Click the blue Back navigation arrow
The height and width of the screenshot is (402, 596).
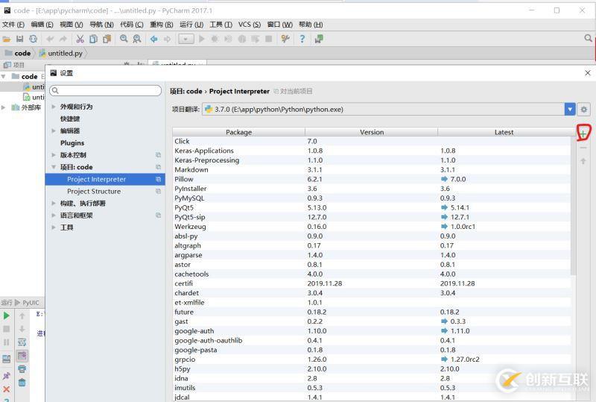pos(154,39)
